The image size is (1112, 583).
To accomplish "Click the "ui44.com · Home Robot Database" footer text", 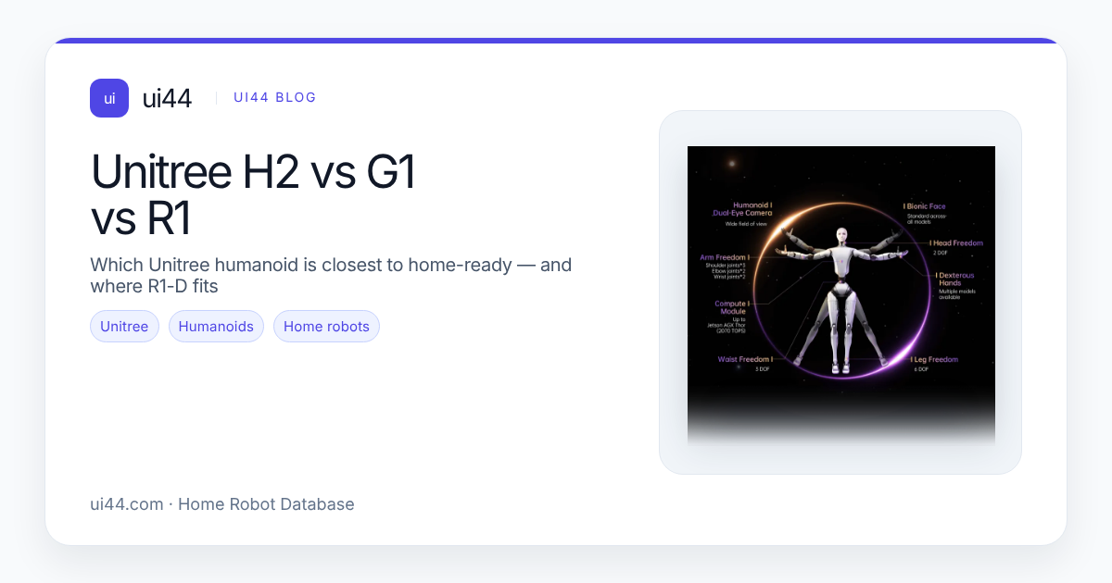I will [x=222, y=504].
